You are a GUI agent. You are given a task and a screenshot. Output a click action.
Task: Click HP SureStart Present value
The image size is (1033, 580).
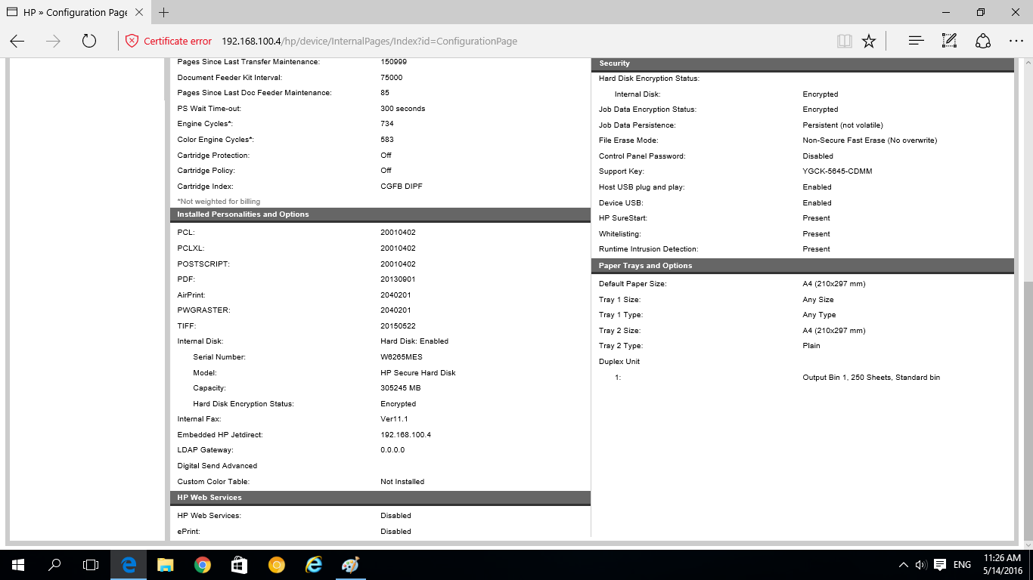(817, 218)
